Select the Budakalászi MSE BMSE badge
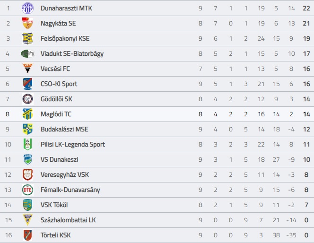314x243 pixels. 27,129
